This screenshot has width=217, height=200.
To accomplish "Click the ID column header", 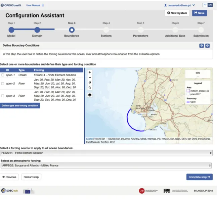I will [7, 70].
